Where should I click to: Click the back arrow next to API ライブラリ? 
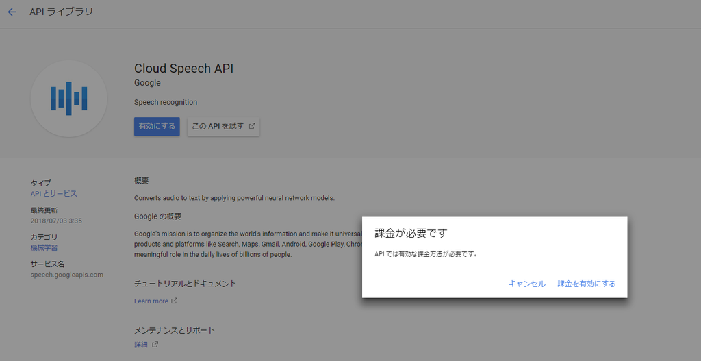tap(12, 12)
